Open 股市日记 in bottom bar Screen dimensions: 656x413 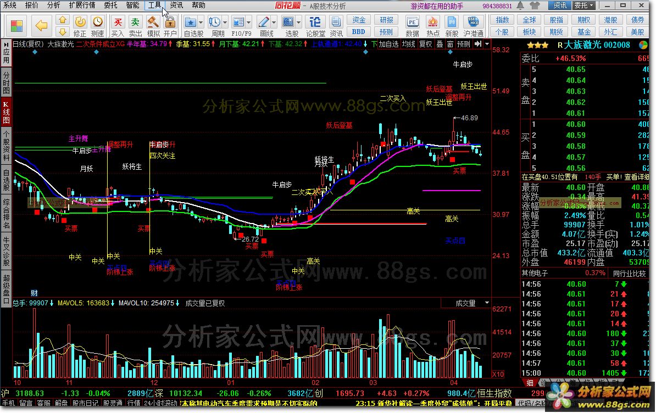[x=85, y=403]
